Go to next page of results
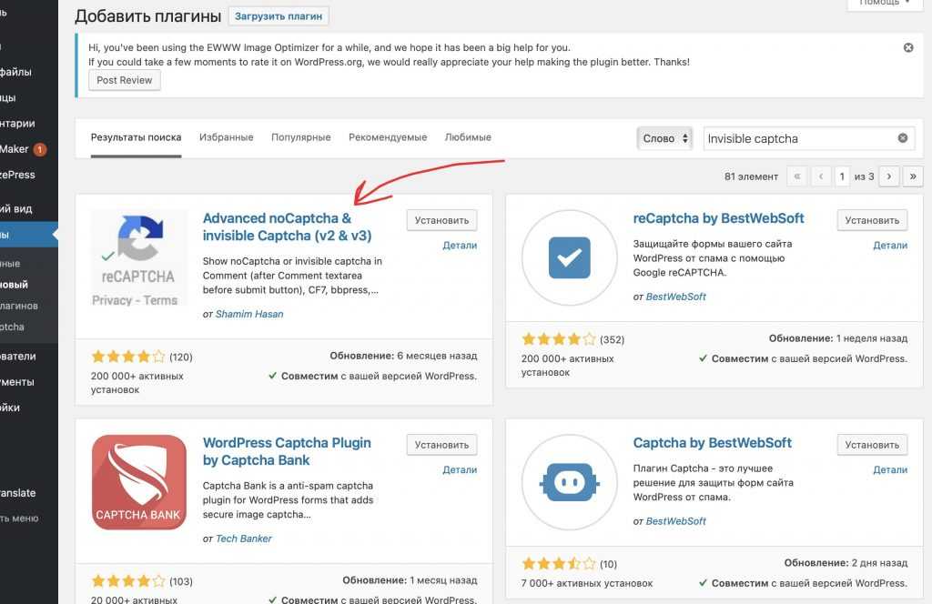The image size is (932, 604). coord(889,176)
